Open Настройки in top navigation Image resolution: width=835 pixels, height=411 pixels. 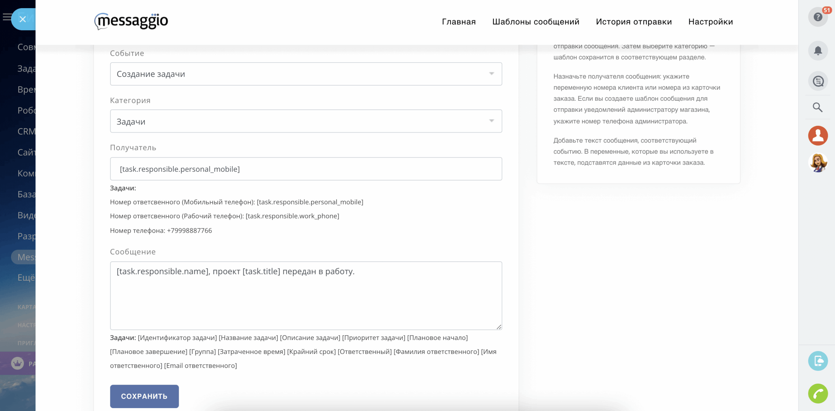click(x=710, y=22)
